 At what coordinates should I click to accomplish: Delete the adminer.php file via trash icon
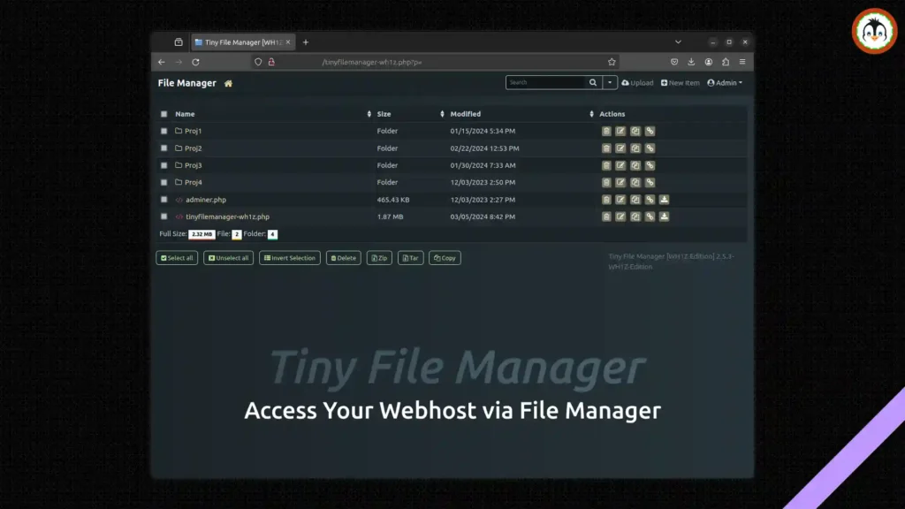(605, 199)
